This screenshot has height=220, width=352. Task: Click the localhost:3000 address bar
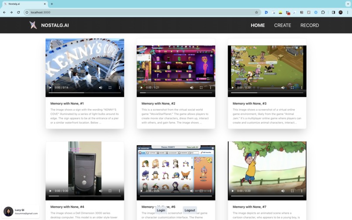pos(141,12)
